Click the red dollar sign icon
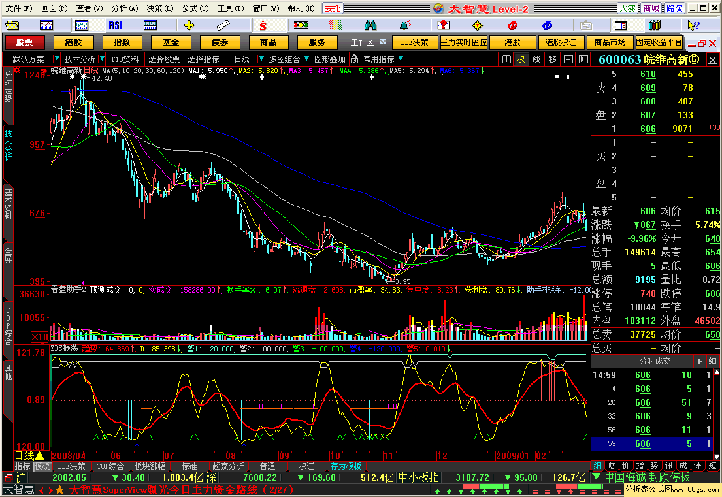This screenshot has height=497, width=722. click(x=263, y=25)
